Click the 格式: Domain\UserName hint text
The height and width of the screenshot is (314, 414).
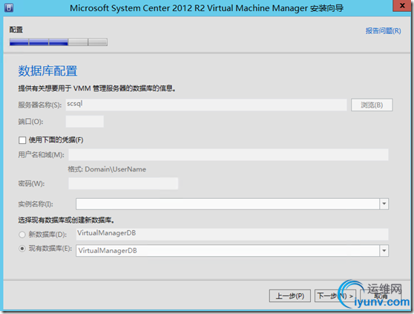(x=107, y=169)
